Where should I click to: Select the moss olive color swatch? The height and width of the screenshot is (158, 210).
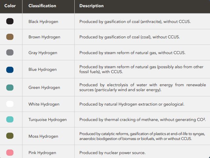tap(10, 136)
